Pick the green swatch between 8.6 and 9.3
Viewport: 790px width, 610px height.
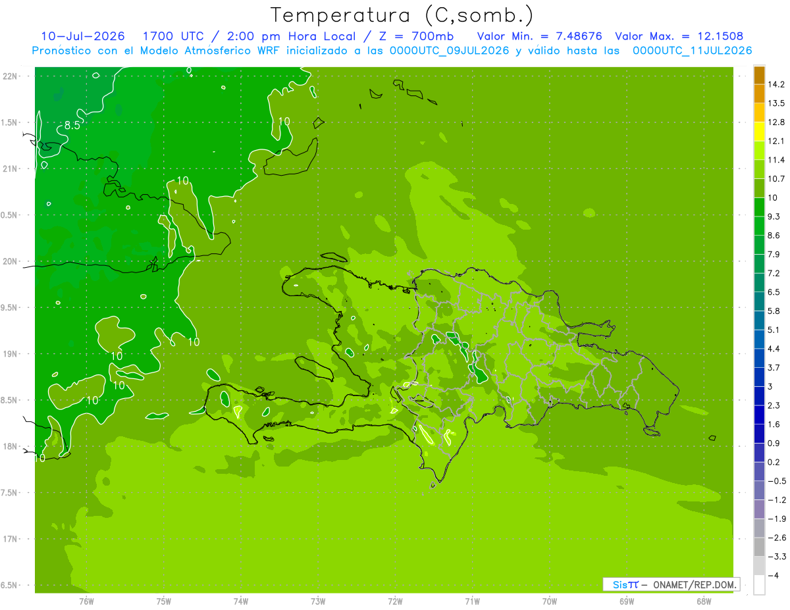point(759,226)
